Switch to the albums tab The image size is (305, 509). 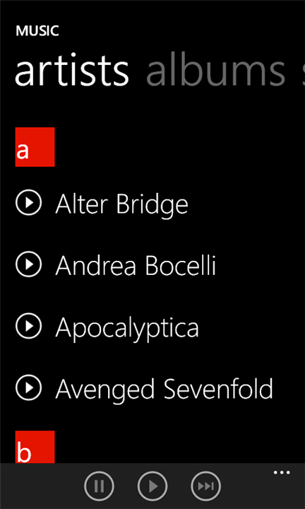tap(216, 71)
